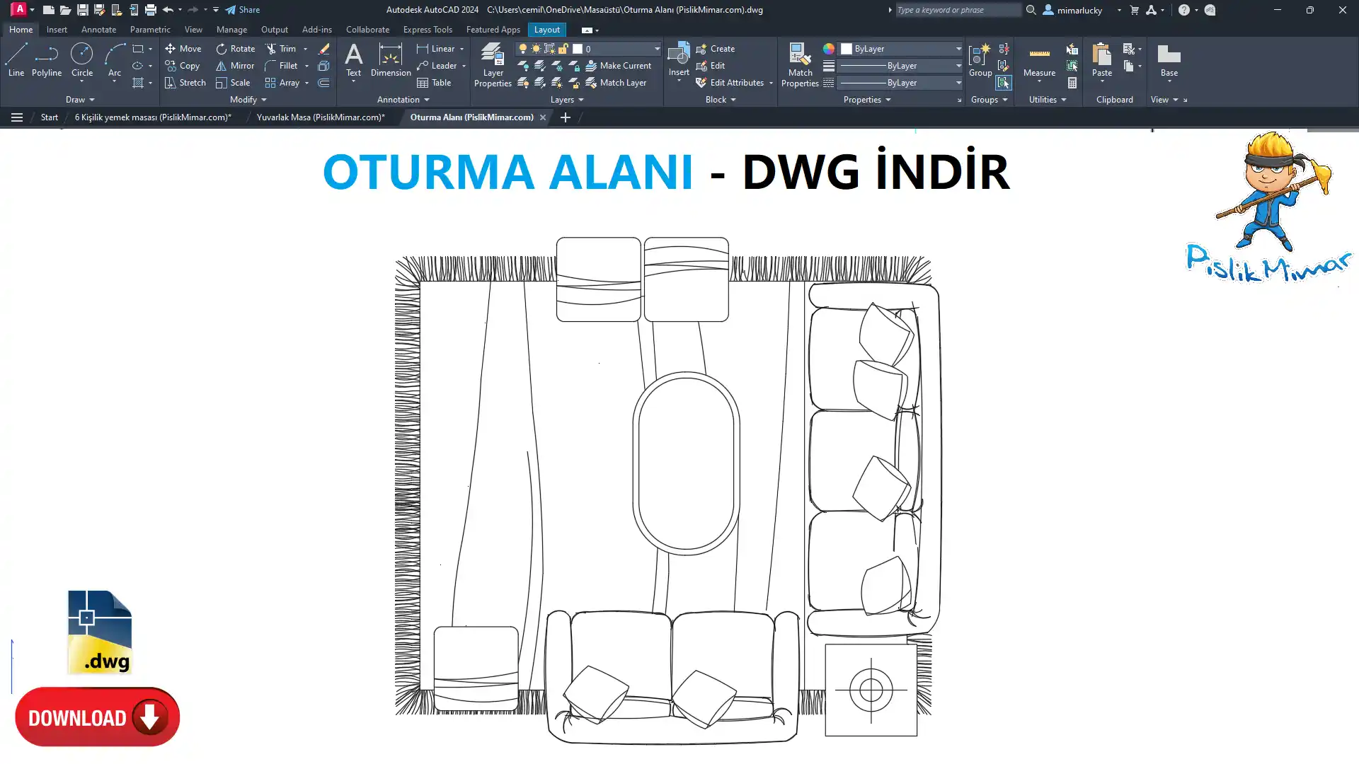This screenshot has height=764, width=1359.
Task: Open the ByLayer object color dropdown
Action: tap(958, 49)
